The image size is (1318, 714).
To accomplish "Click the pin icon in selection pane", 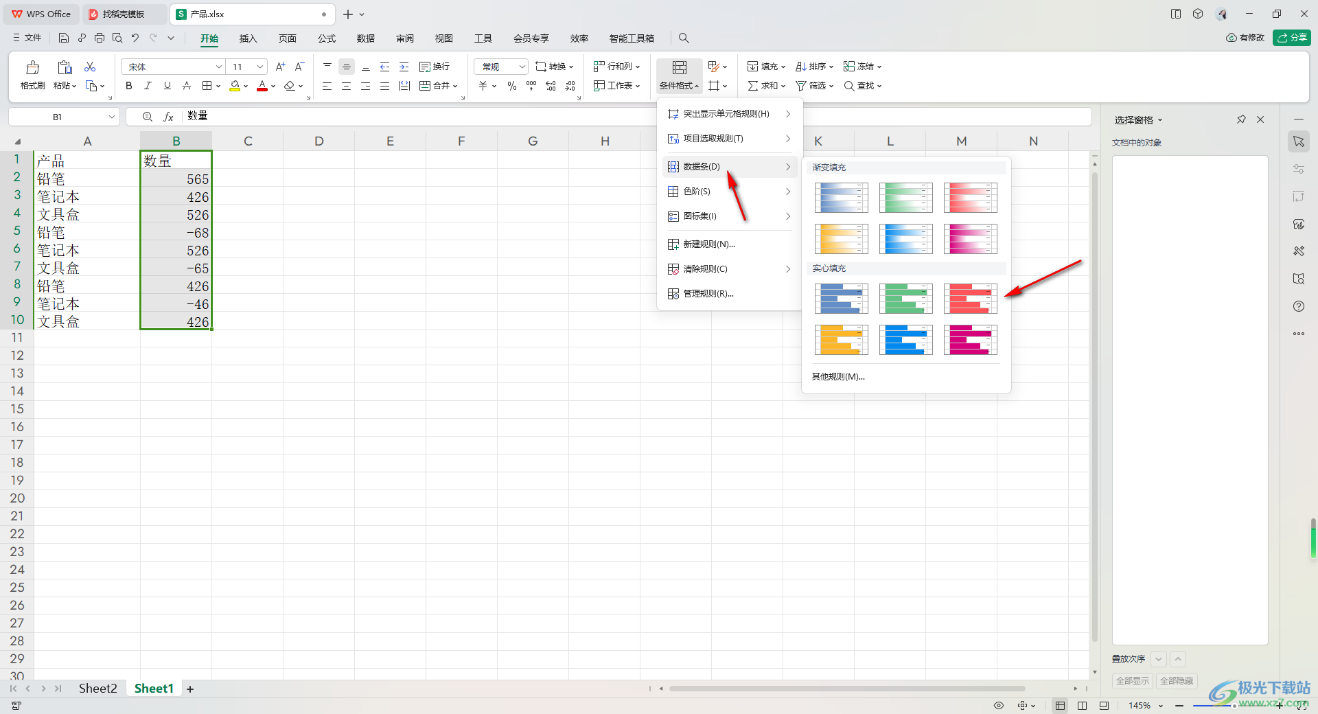I will pos(1241,119).
